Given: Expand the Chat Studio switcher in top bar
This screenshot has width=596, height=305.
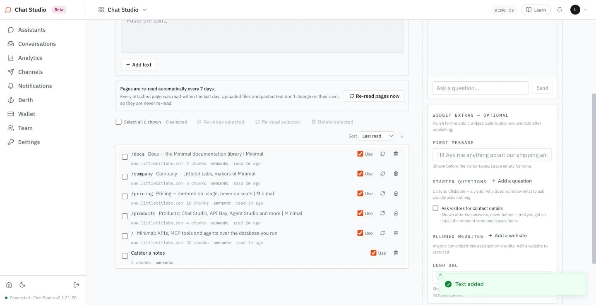Looking at the screenshot, I should (x=123, y=9).
